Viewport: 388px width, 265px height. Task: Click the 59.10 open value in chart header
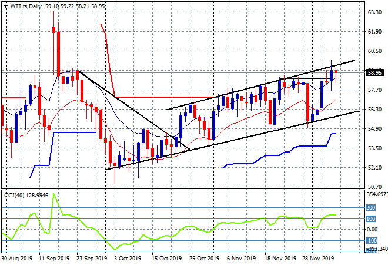coord(52,6)
